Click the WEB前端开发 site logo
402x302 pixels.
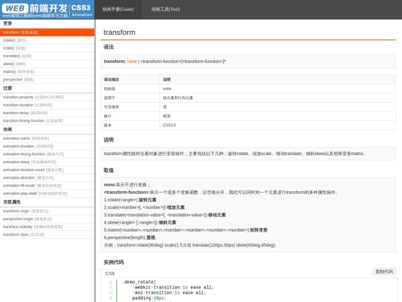(x=35, y=9)
